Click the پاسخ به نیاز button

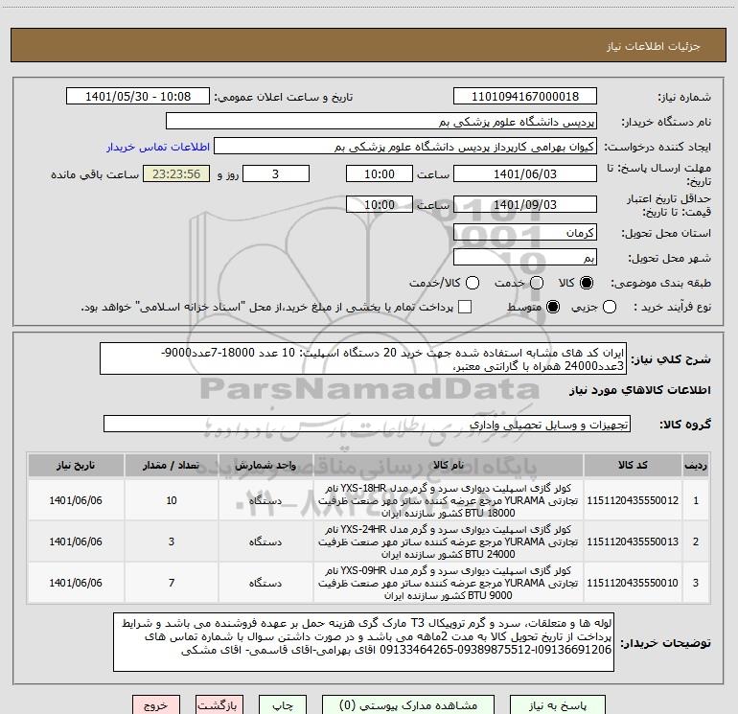558,705
